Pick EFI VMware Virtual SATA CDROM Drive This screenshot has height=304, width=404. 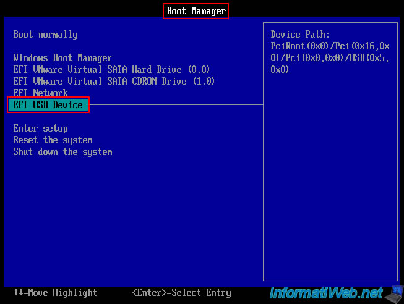click(x=114, y=82)
